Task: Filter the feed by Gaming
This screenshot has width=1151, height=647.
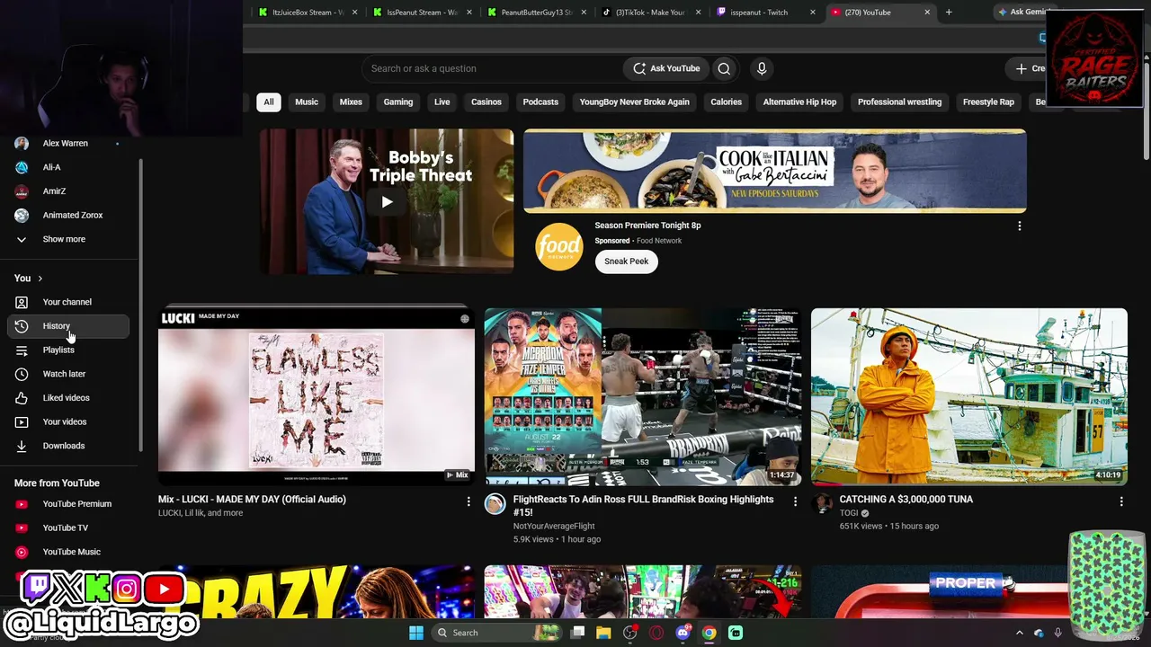Action: pyautogui.click(x=398, y=102)
